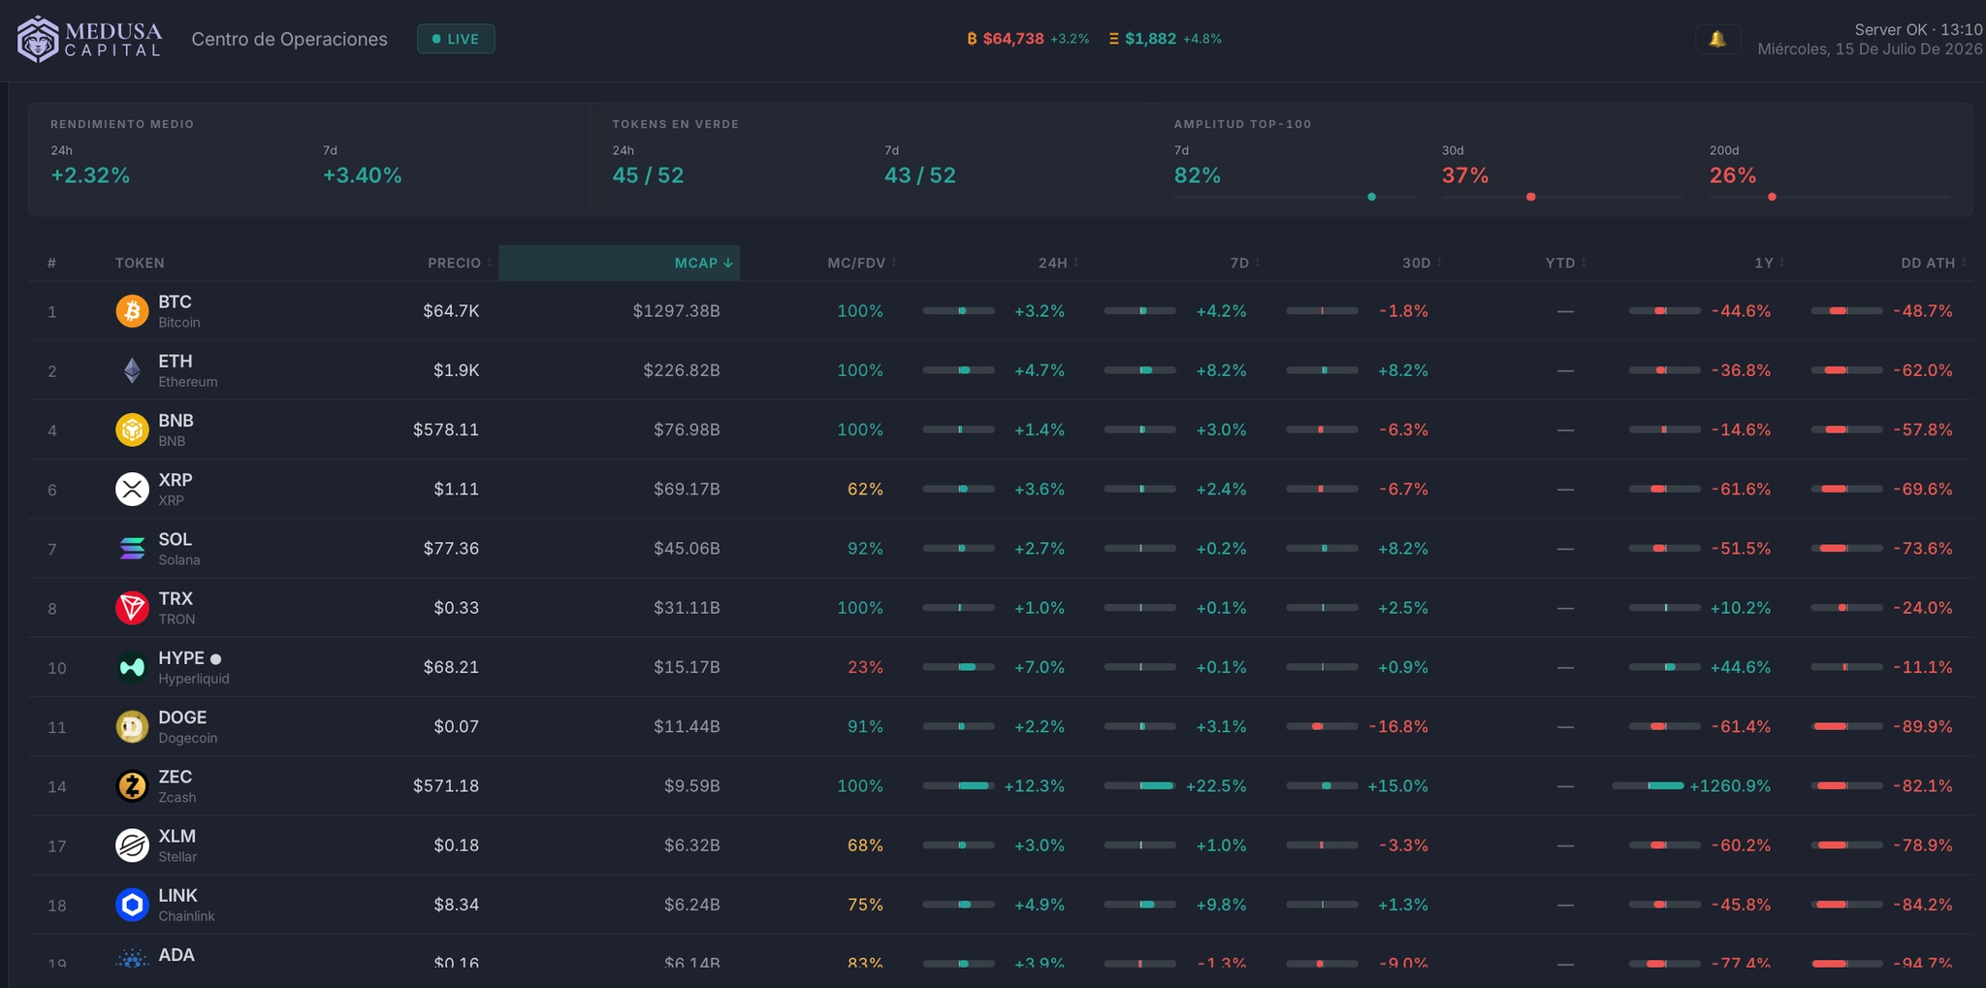
Task: Click the Zcash token icon
Action: [132, 785]
